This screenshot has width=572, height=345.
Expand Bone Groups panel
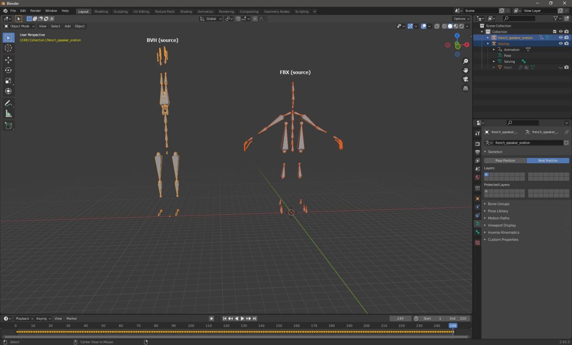[x=499, y=204]
